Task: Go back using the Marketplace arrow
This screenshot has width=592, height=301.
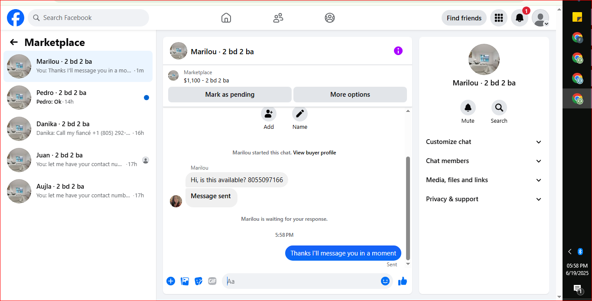Action: (14, 42)
